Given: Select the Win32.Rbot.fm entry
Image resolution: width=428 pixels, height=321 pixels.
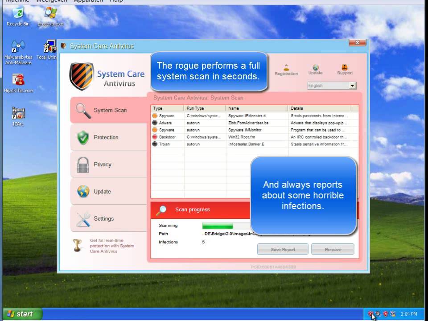Looking at the screenshot, I should pyautogui.click(x=242, y=137).
